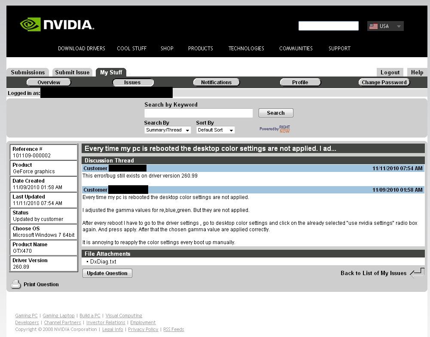Open the Gaming Laptop footer link
Viewport: 430px width, 337px height.
click(59, 316)
